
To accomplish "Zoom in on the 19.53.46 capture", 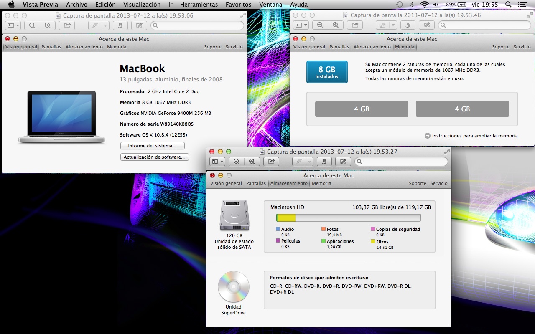I will click(336, 25).
